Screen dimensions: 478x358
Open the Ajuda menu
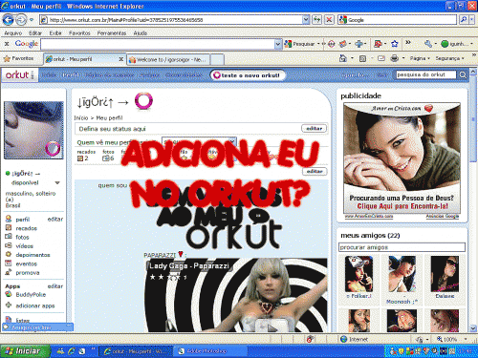tap(141, 33)
